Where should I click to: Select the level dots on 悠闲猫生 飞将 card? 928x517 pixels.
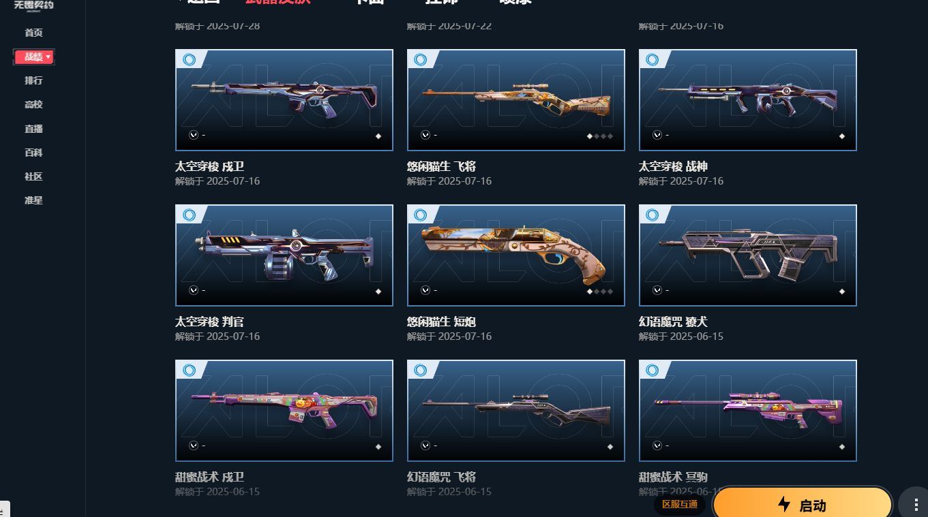[600, 136]
